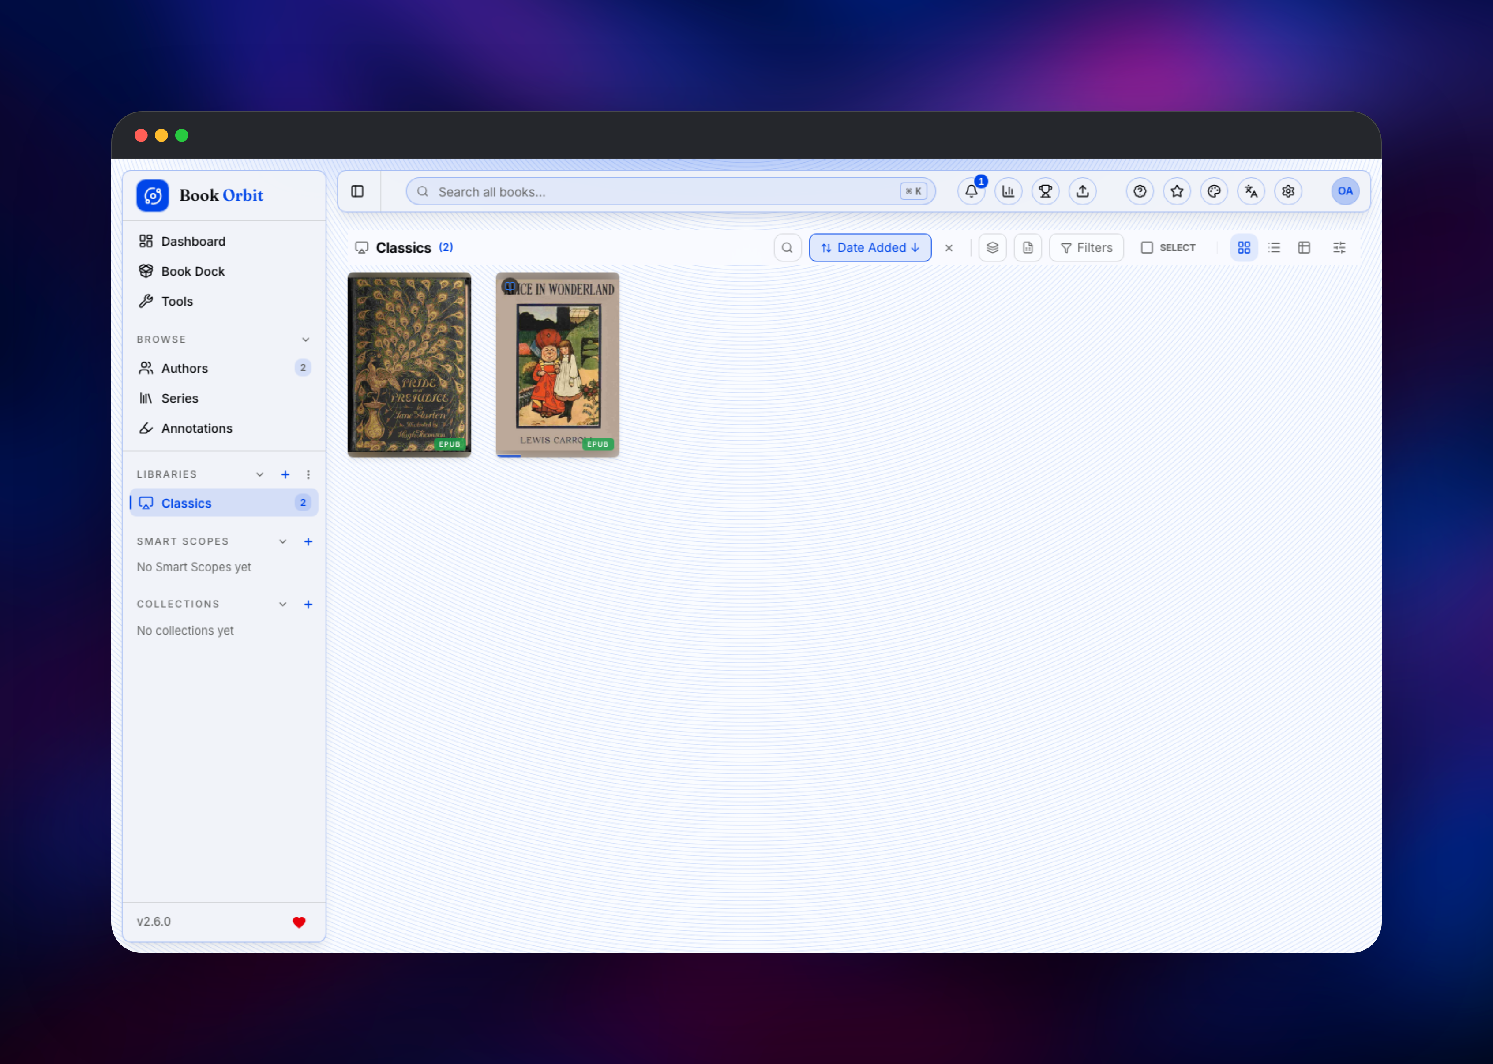Collapse the Libraries section chevron
Screen dimensions: 1493x1064
tap(259, 474)
